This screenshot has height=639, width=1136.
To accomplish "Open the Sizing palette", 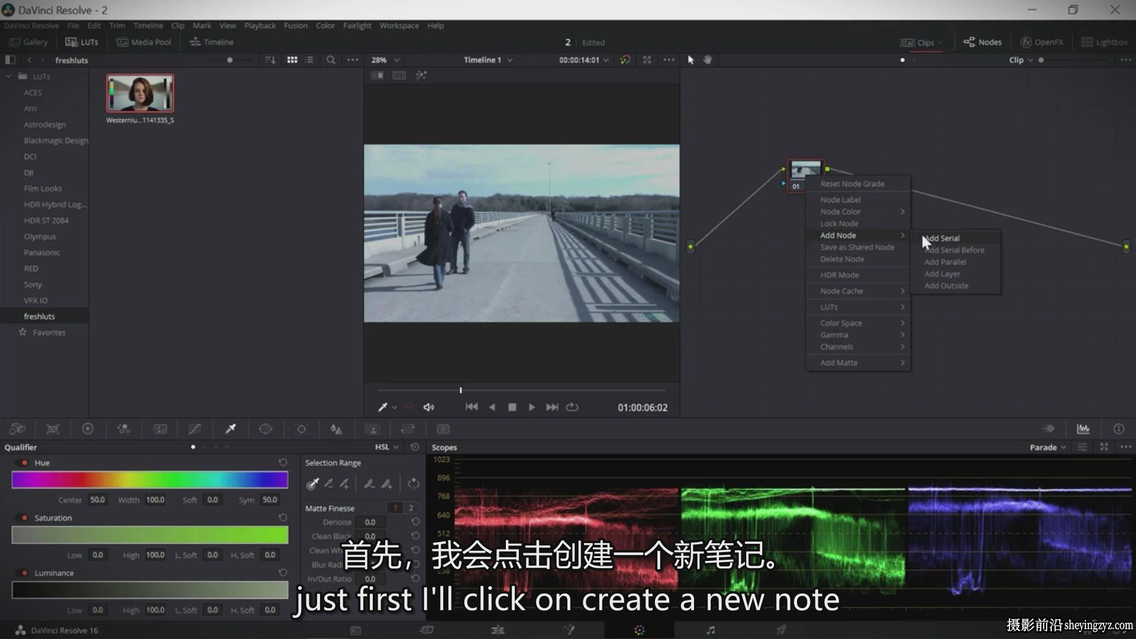I will 408,429.
